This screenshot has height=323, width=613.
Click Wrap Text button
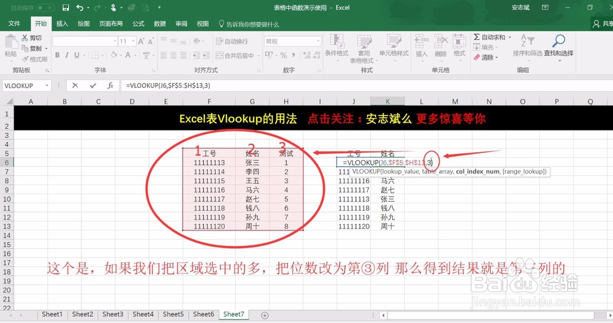(x=232, y=41)
